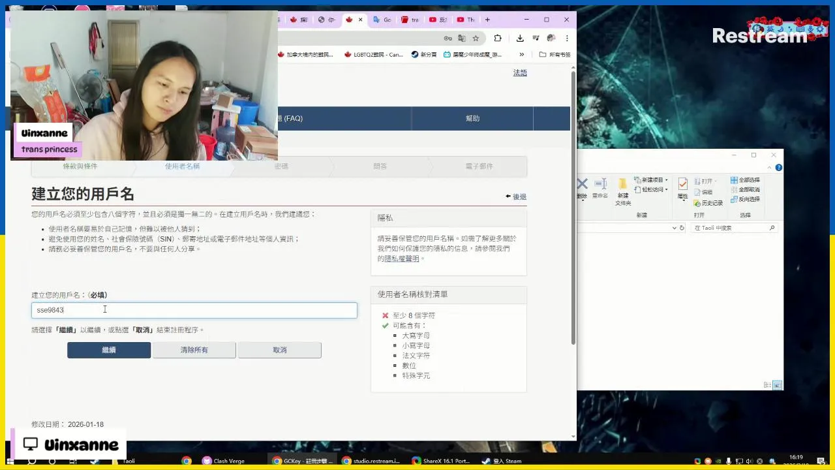This screenshot has width=835, height=470.
Task: Bookmark this page with the star icon
Action: click(476, 39)
